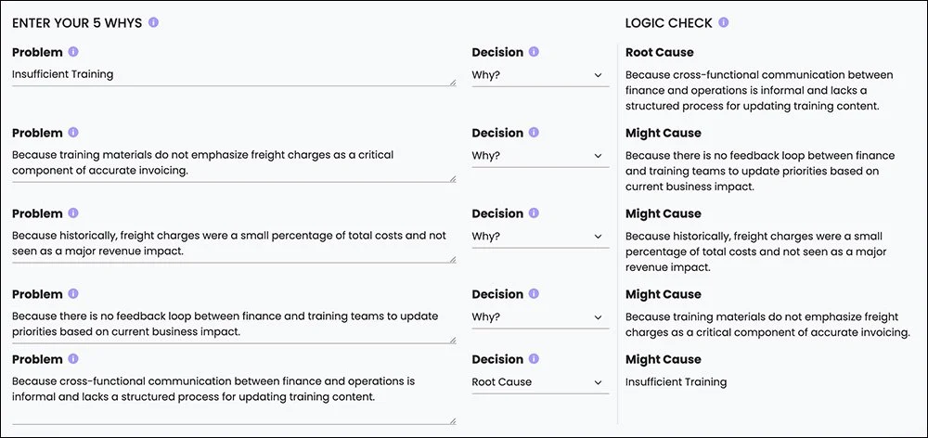Click info icon beside first Decision label
This screenshot has height=438, width=928.
[535, 52]
